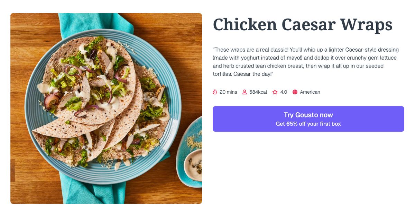
Task: Select the 20 mins cooking time label
Action: coord(228,92)
